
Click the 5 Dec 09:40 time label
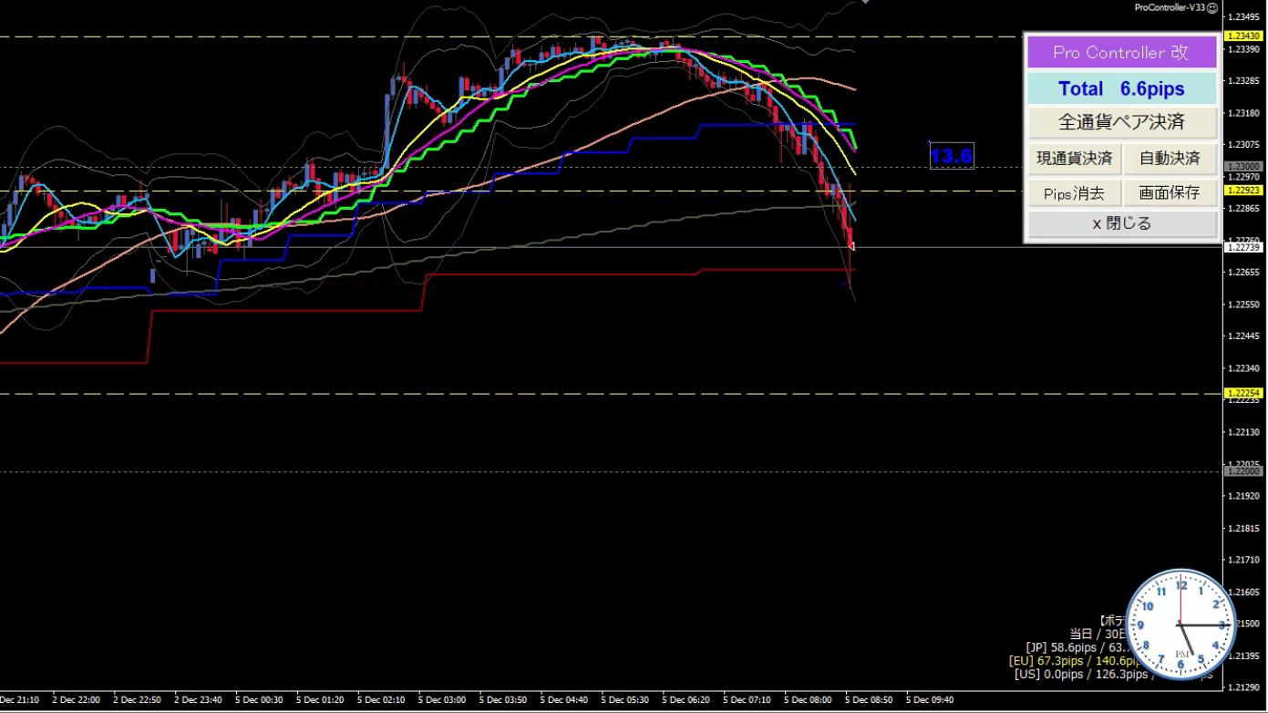[930, 700]
